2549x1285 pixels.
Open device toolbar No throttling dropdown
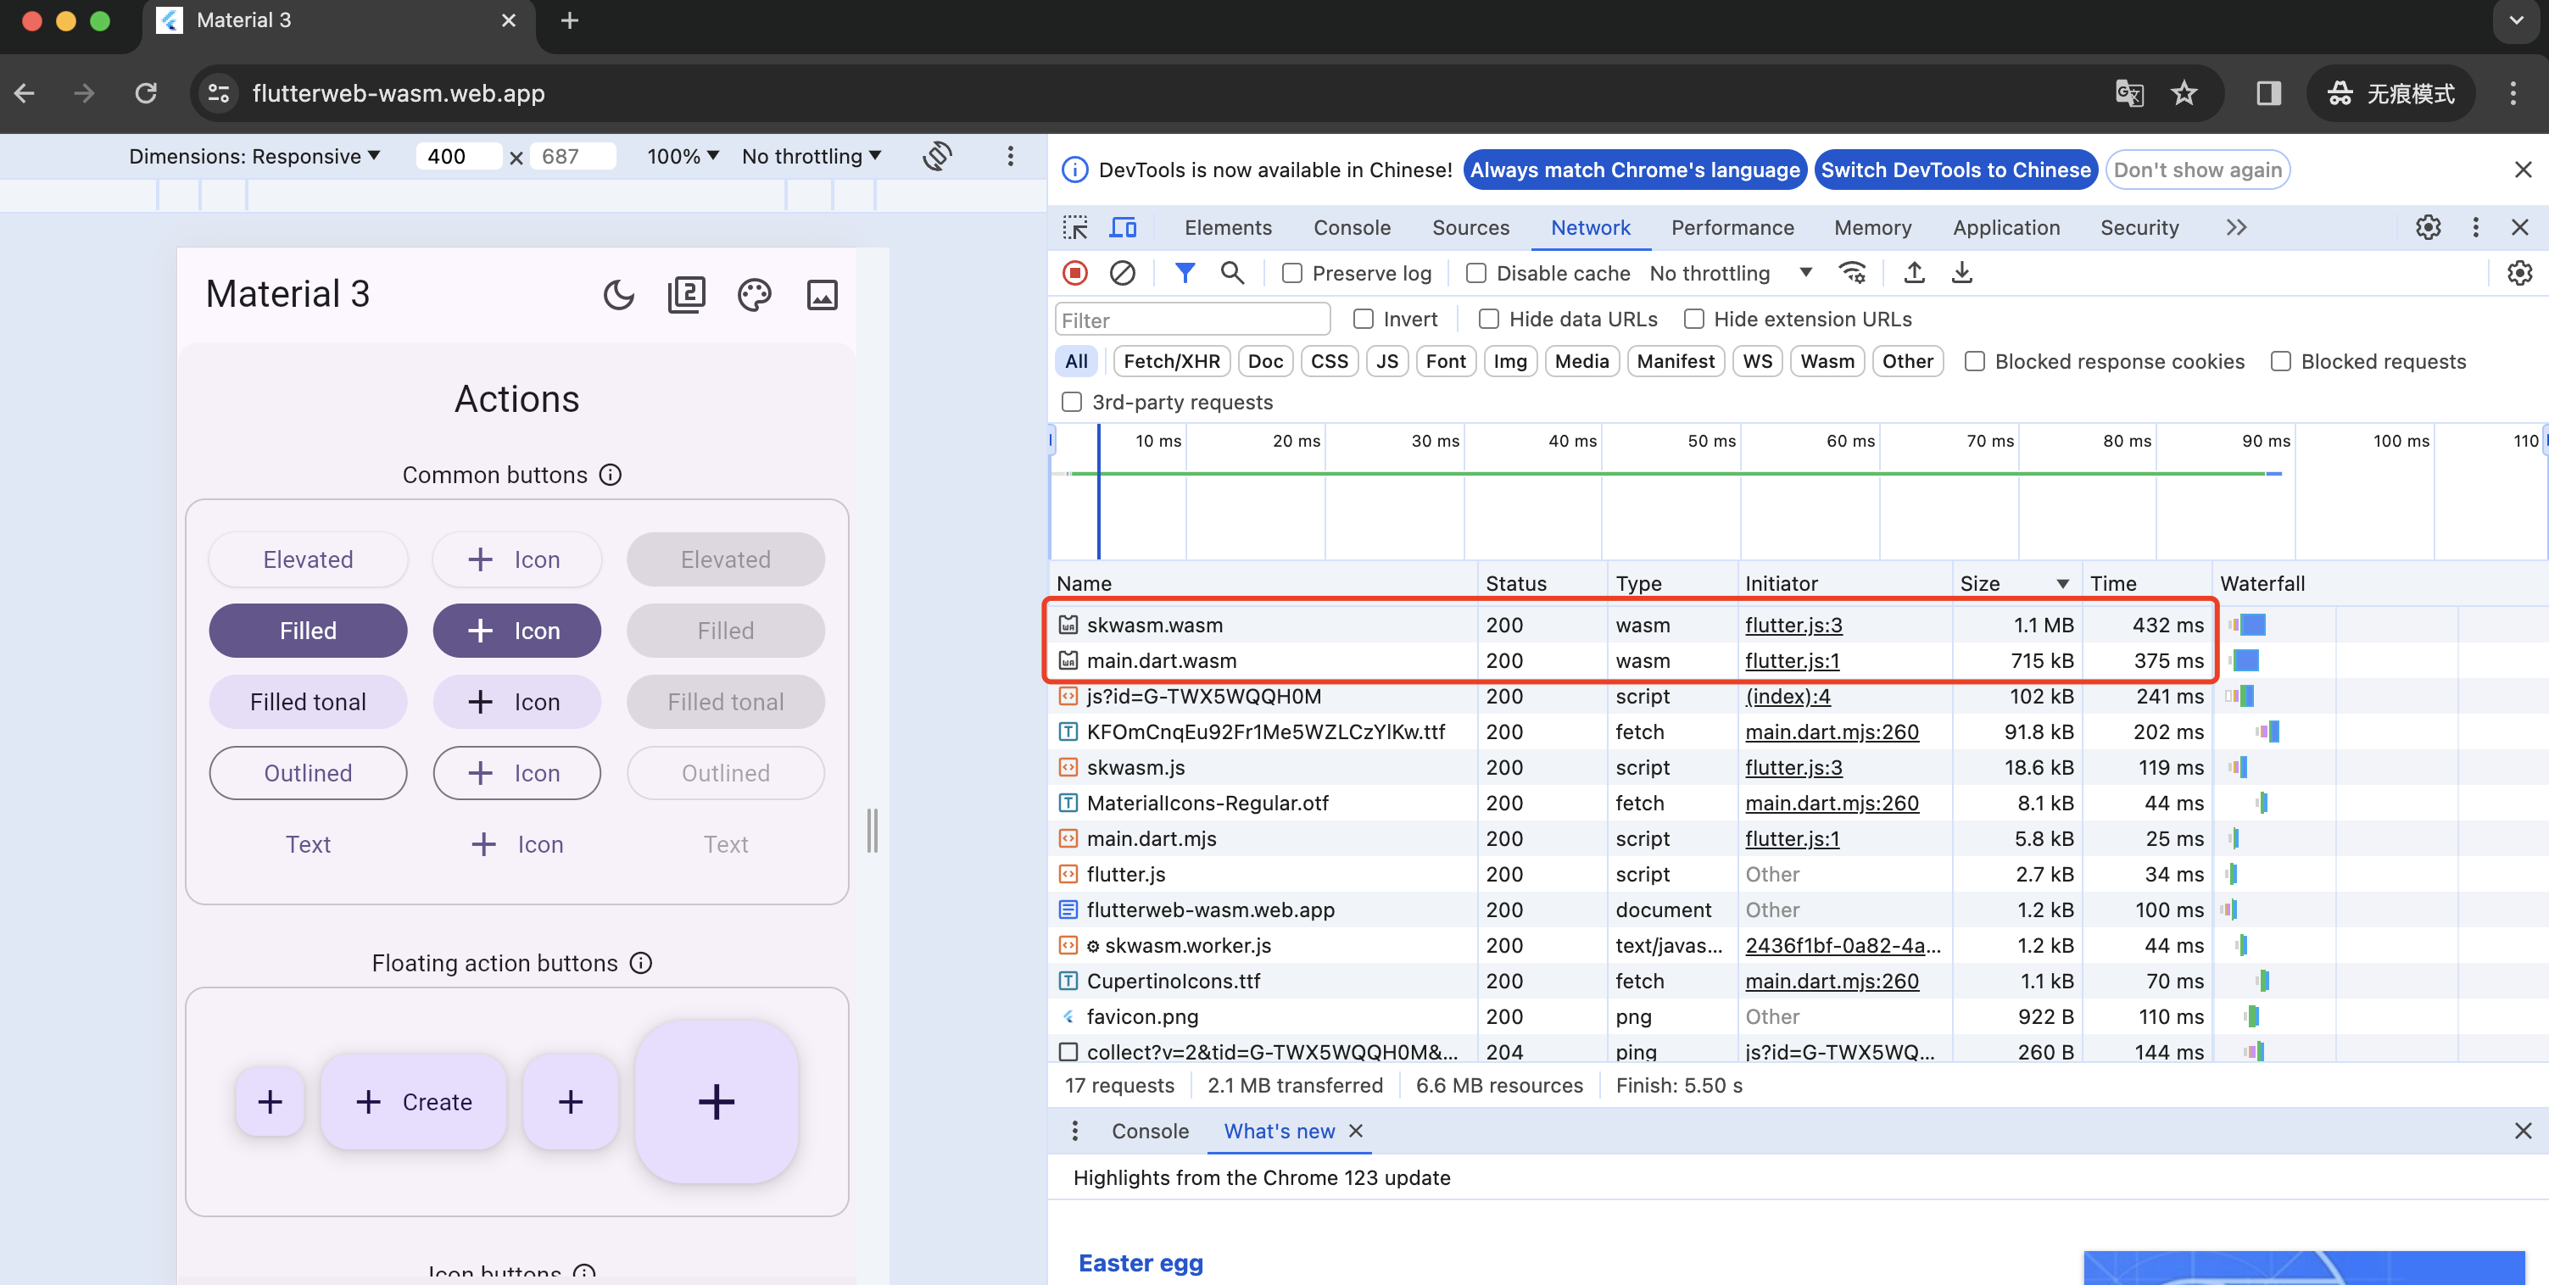(x=812, y=156)
